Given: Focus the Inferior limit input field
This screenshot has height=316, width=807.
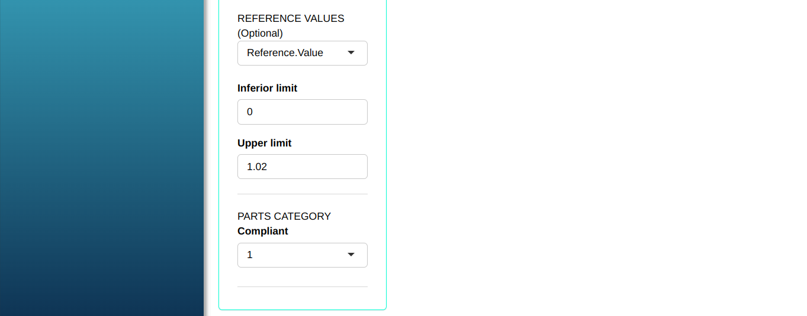Looking at the screenshot, I should pos(302,112).
